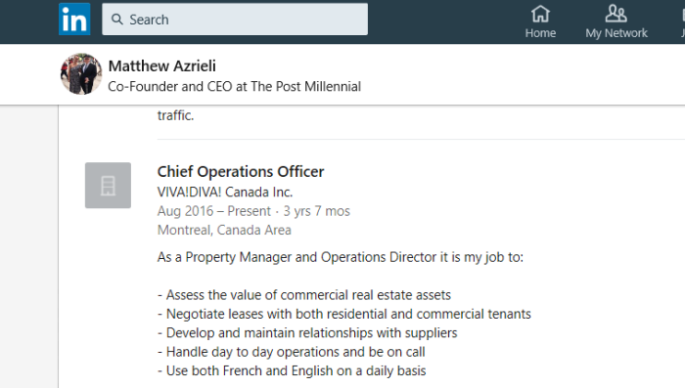Click the My Network people icon
The image size is (685, 388).
(616, 14)
